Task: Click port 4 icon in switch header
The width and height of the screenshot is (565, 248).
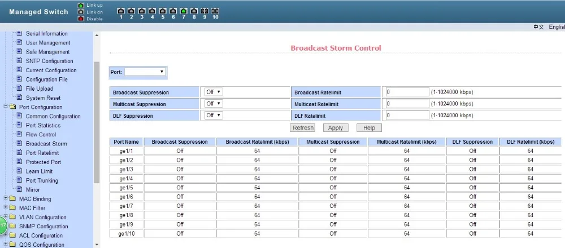Action: point(153,11)
